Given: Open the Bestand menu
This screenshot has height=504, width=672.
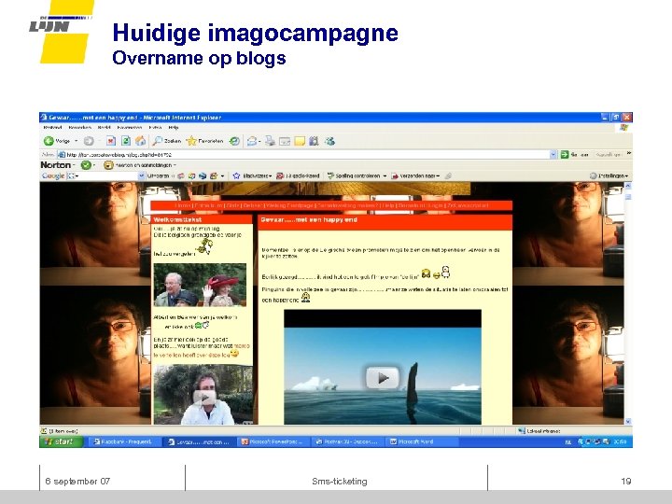Looking at the screenshot, I should (52, 127).
